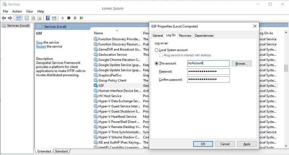Switch to the Recovery tab
This screenshot has width=289, height=155.
point(185,35)
